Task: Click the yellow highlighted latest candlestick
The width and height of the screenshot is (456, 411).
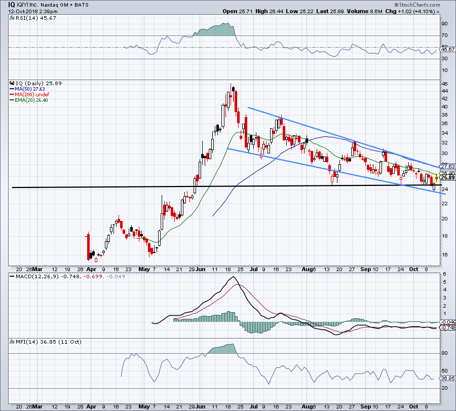Action: 437,177
